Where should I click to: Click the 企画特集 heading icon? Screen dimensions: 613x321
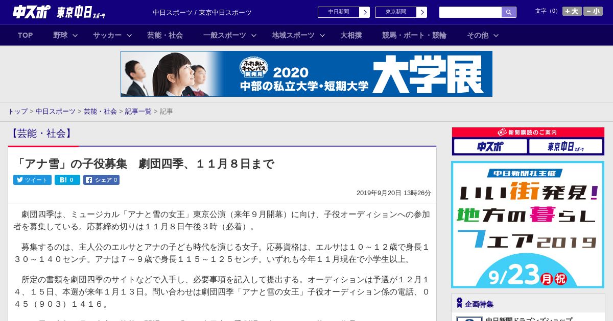coord(459,303)
